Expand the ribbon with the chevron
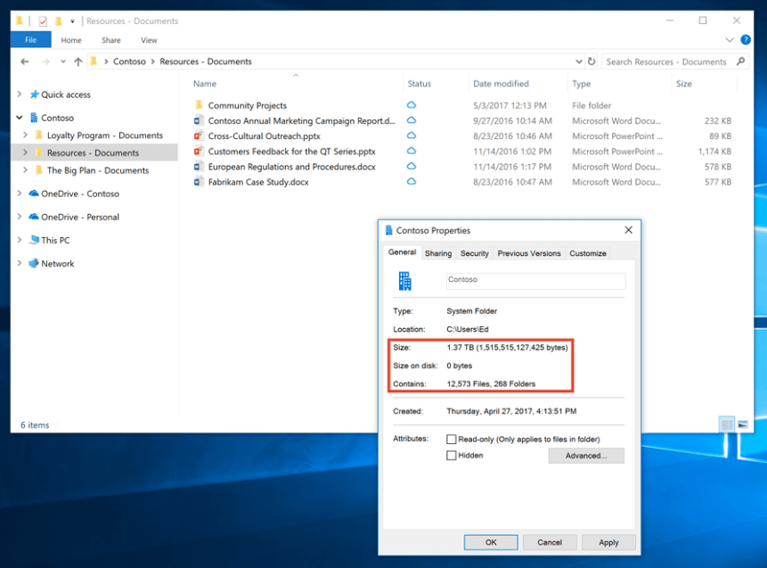 pyautogui.click(x=730, y=39)
